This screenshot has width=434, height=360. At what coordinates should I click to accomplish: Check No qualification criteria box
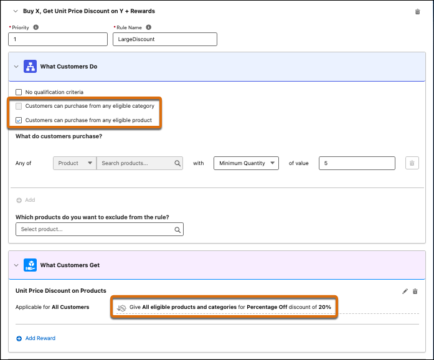coord(19,92)
